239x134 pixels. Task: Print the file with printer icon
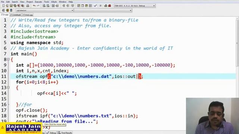(28, 6)
